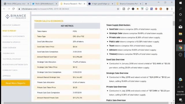Open the Chrome three-dot menu
The image size is (185, 104).
point(172,9)
